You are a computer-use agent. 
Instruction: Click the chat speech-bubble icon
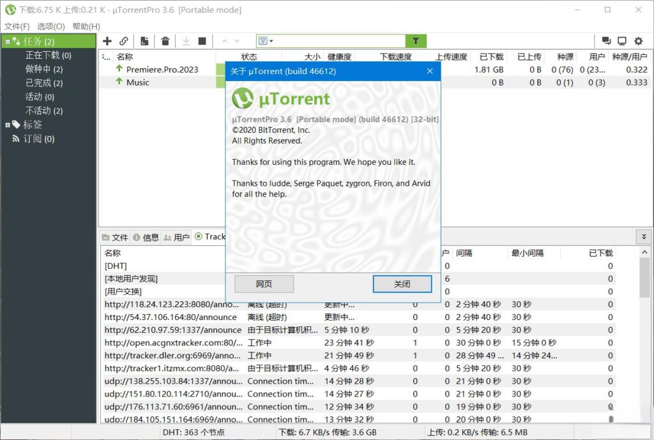(605, 41)
